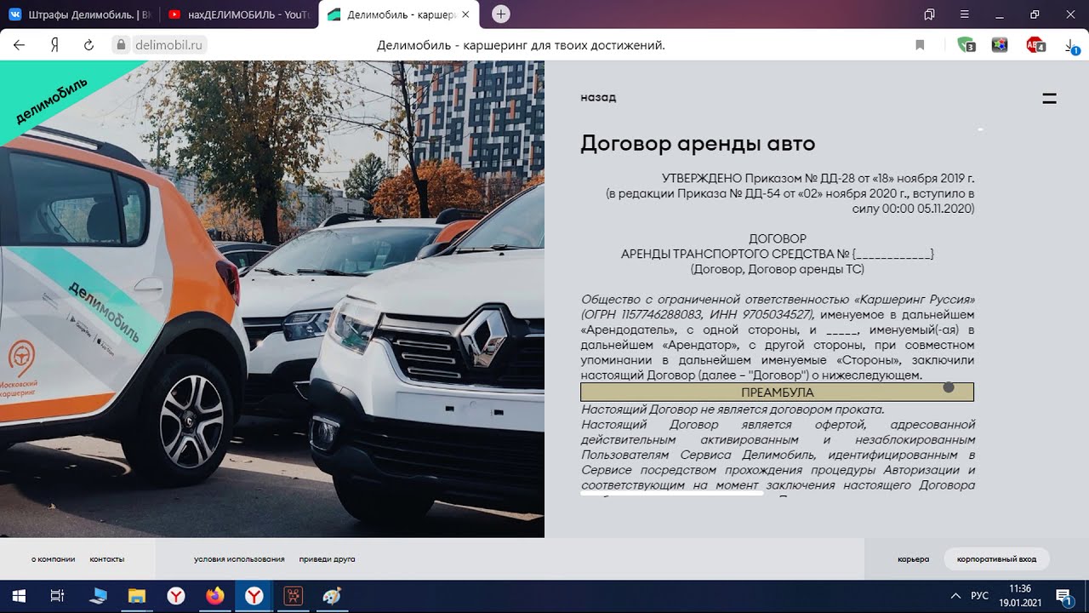Switch the РУС input language

pos(980,597)
